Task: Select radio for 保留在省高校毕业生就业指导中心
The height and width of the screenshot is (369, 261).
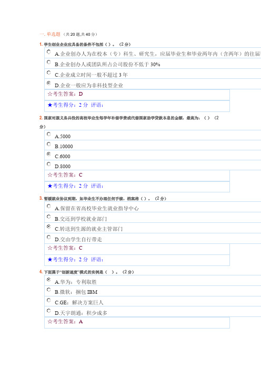Action: tap(49, 206)
